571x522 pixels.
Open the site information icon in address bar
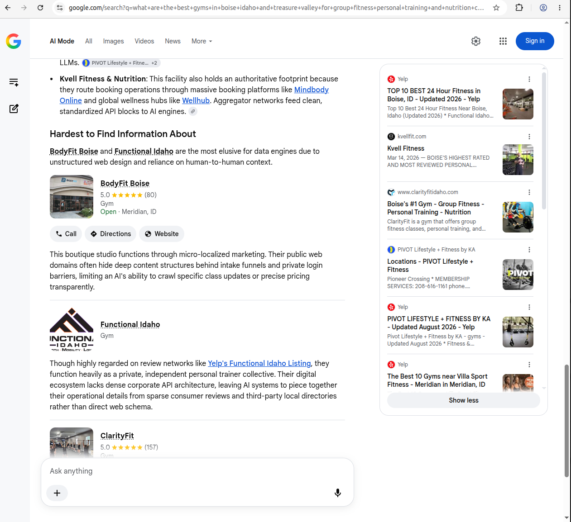(x=60, y=8)
